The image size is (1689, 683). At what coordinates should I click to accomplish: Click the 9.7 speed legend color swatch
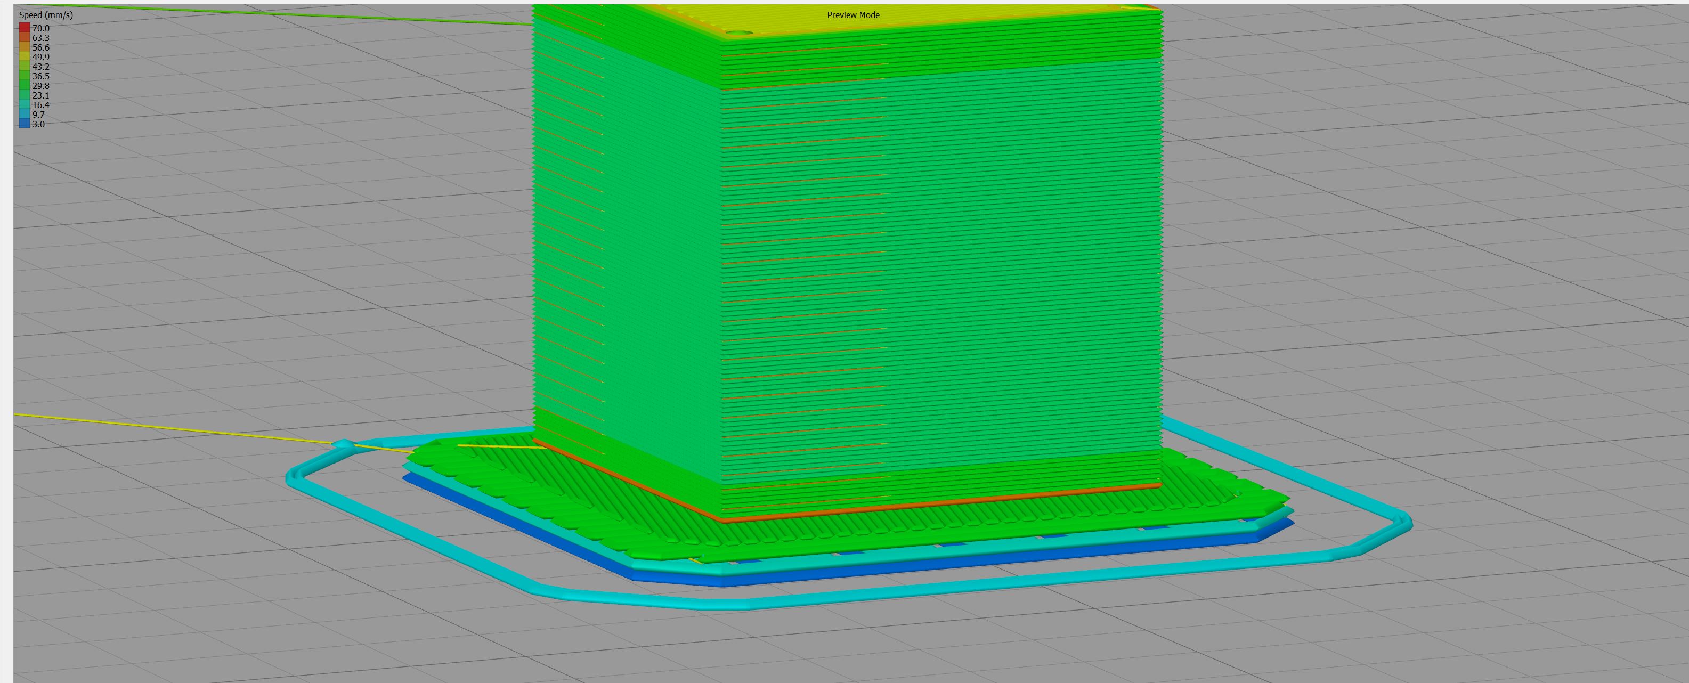point(25,115)
